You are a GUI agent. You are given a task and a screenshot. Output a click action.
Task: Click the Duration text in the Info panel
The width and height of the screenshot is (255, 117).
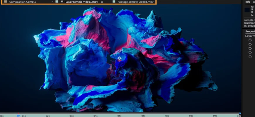click(x=249, y=23)
